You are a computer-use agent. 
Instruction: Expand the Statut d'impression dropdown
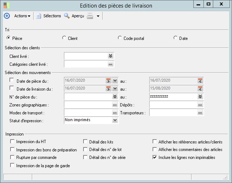coord(115,120)
